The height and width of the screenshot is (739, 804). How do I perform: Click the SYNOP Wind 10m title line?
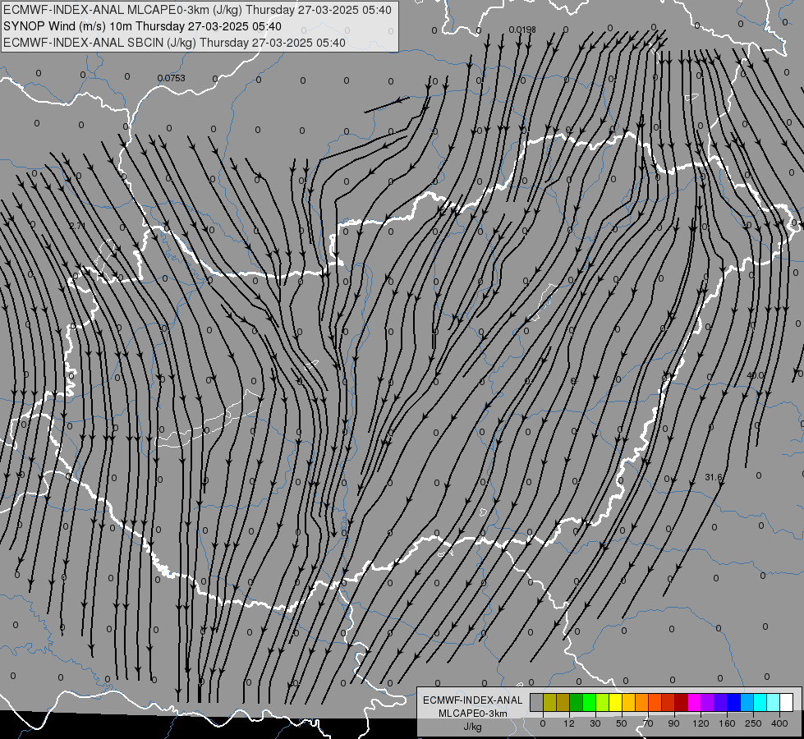(142, 26)
